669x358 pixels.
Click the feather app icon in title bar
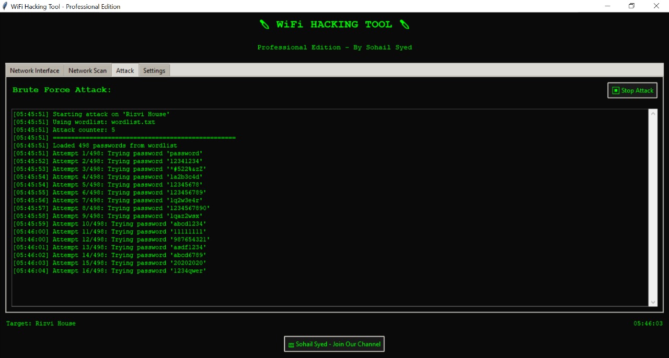(5, 6)
